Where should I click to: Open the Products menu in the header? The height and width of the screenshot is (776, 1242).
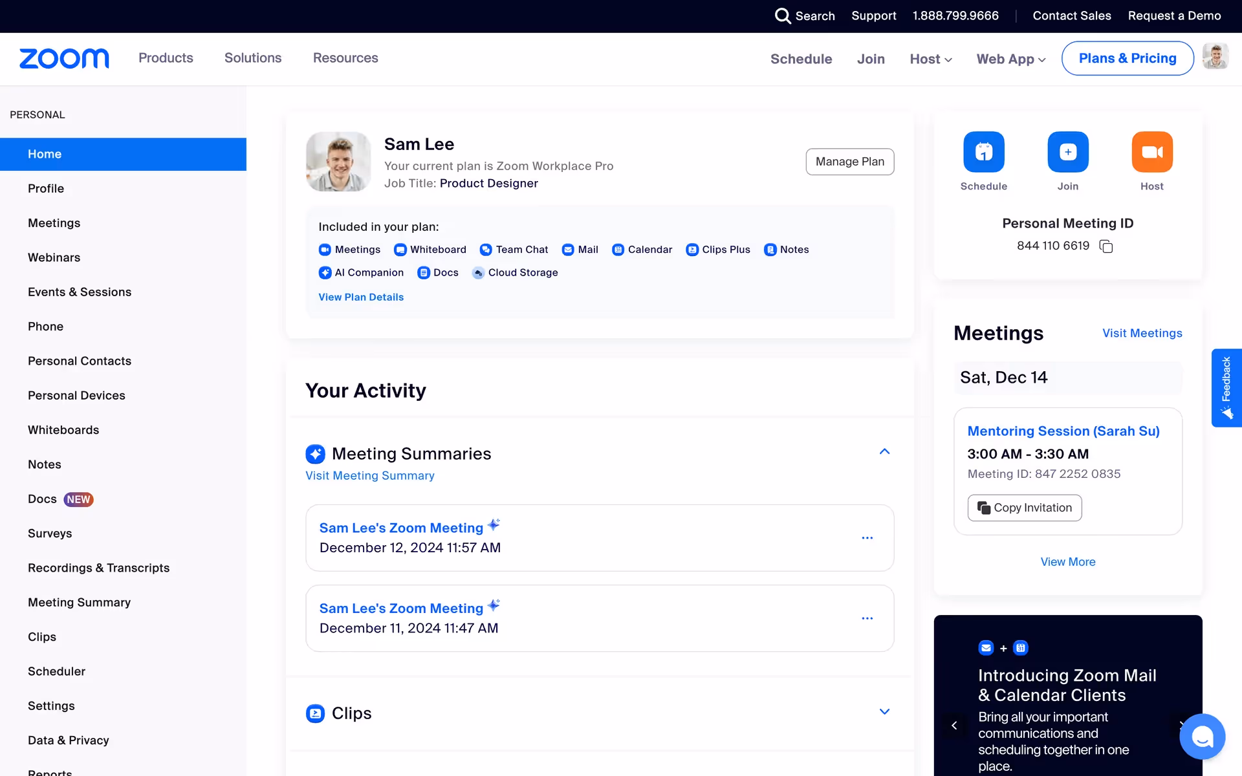coord(166,58)
